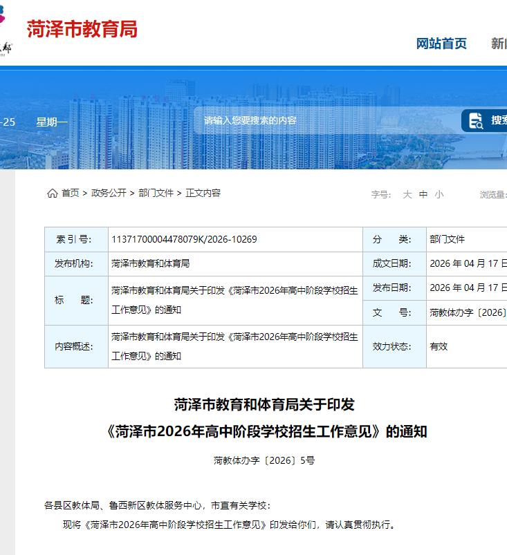
Task: Focus the search box 请输入您要搜索的内容
Action: click(326, 120)
